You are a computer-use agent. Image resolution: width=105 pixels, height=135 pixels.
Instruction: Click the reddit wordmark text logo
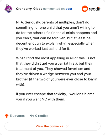[94, 9]
